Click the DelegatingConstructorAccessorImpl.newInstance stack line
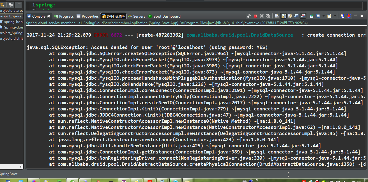Viewport: 368px width, 182px height. point(208,133)
